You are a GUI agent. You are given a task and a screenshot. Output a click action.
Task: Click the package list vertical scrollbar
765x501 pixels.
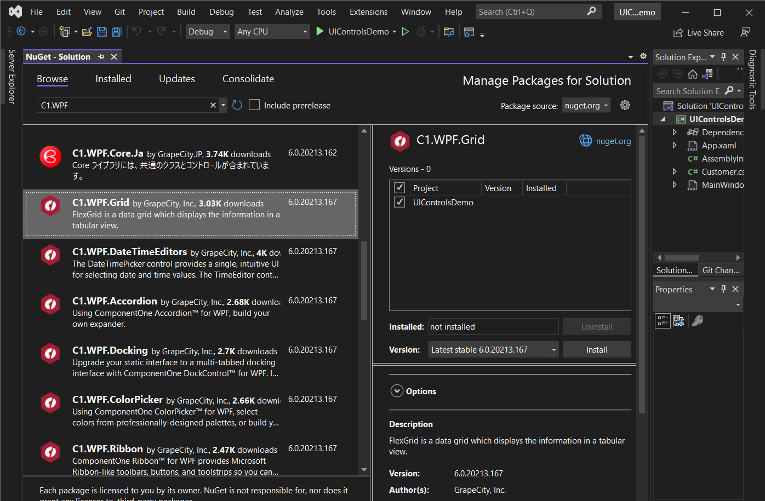click(364, 280)
